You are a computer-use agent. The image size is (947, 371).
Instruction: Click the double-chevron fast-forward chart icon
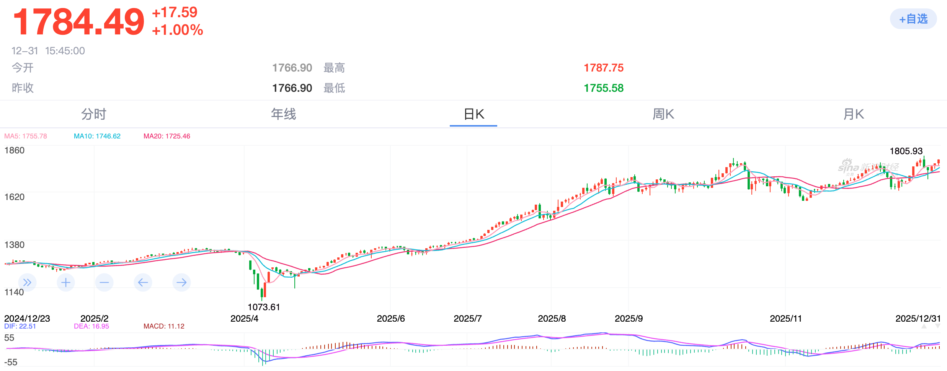pos(27,282)
